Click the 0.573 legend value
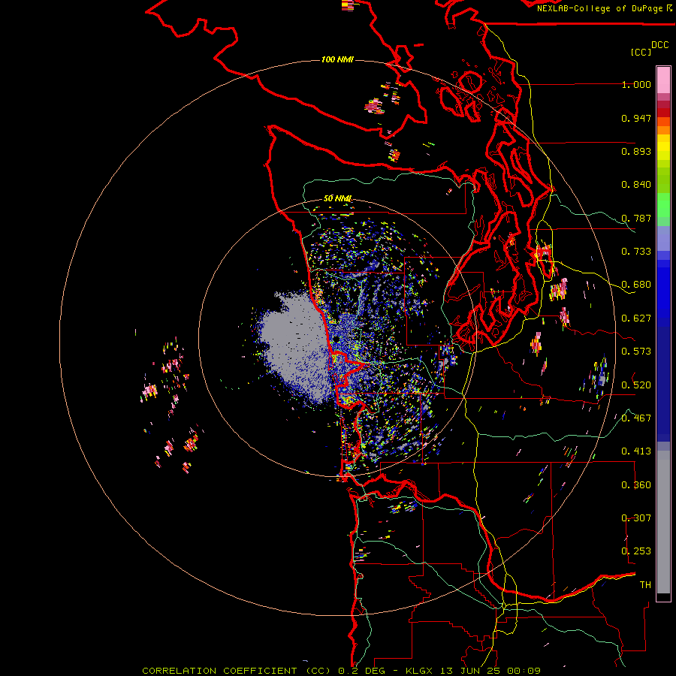 click(636, 352)
